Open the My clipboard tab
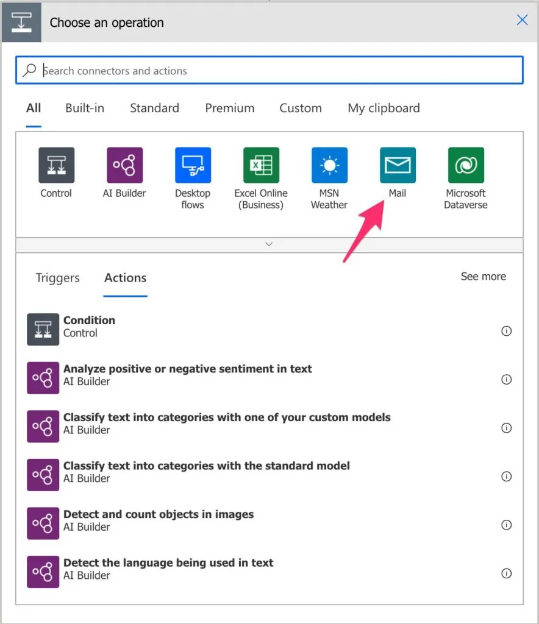This screenshot has width=539, height=624. pos(384,108)
